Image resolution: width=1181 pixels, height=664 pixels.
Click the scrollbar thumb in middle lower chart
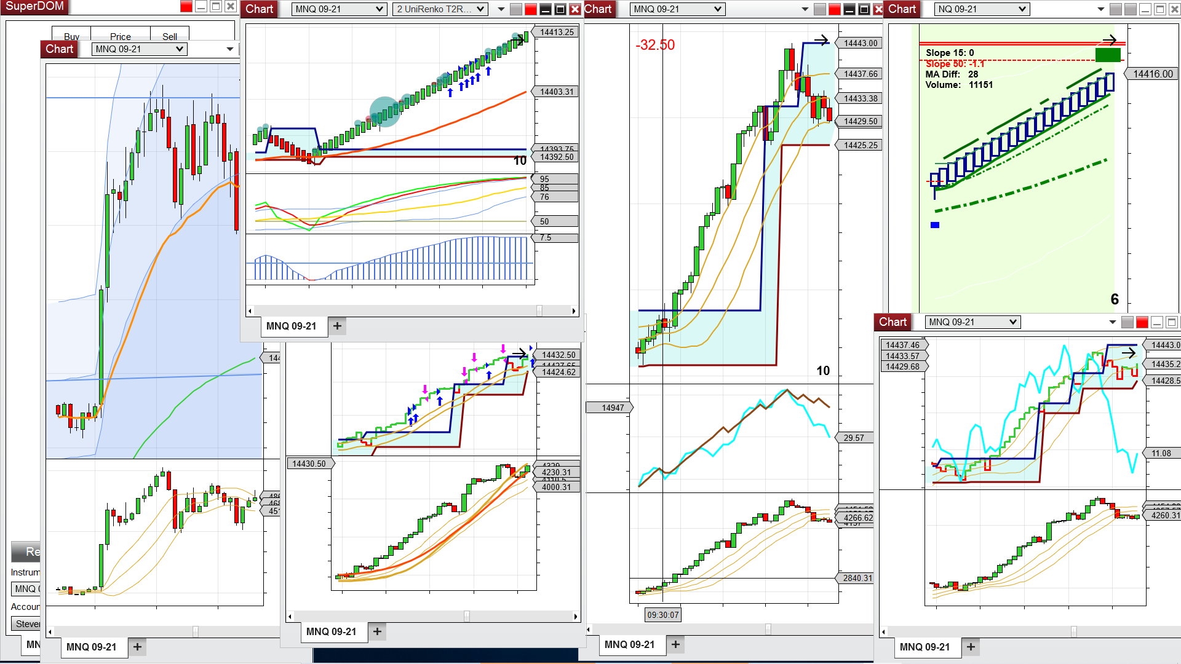467,617
